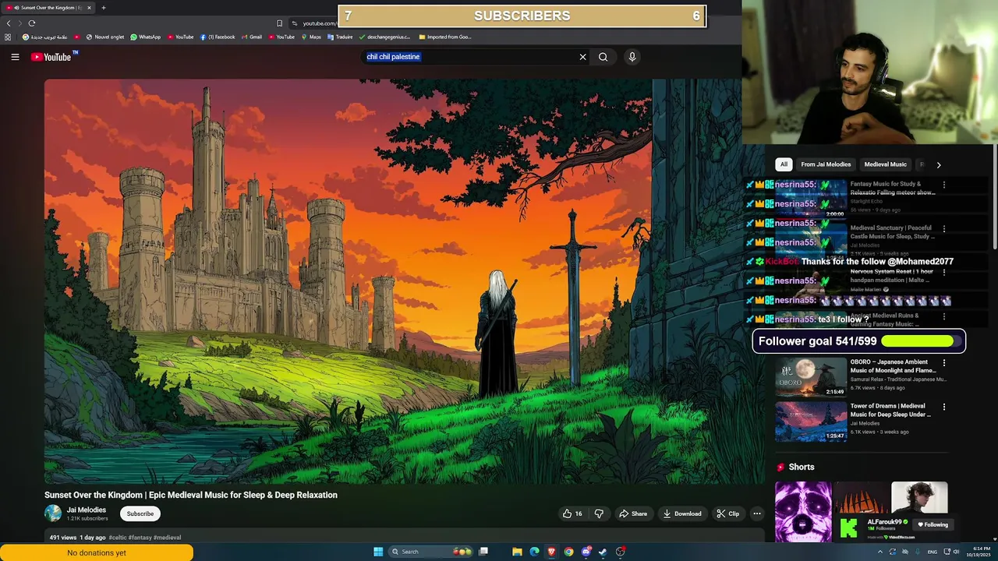This screenshot has height=561, width=998.
Task: Bookmark the page with the bookmark icon
Action: pyautogui.click(x=280, y=23)
